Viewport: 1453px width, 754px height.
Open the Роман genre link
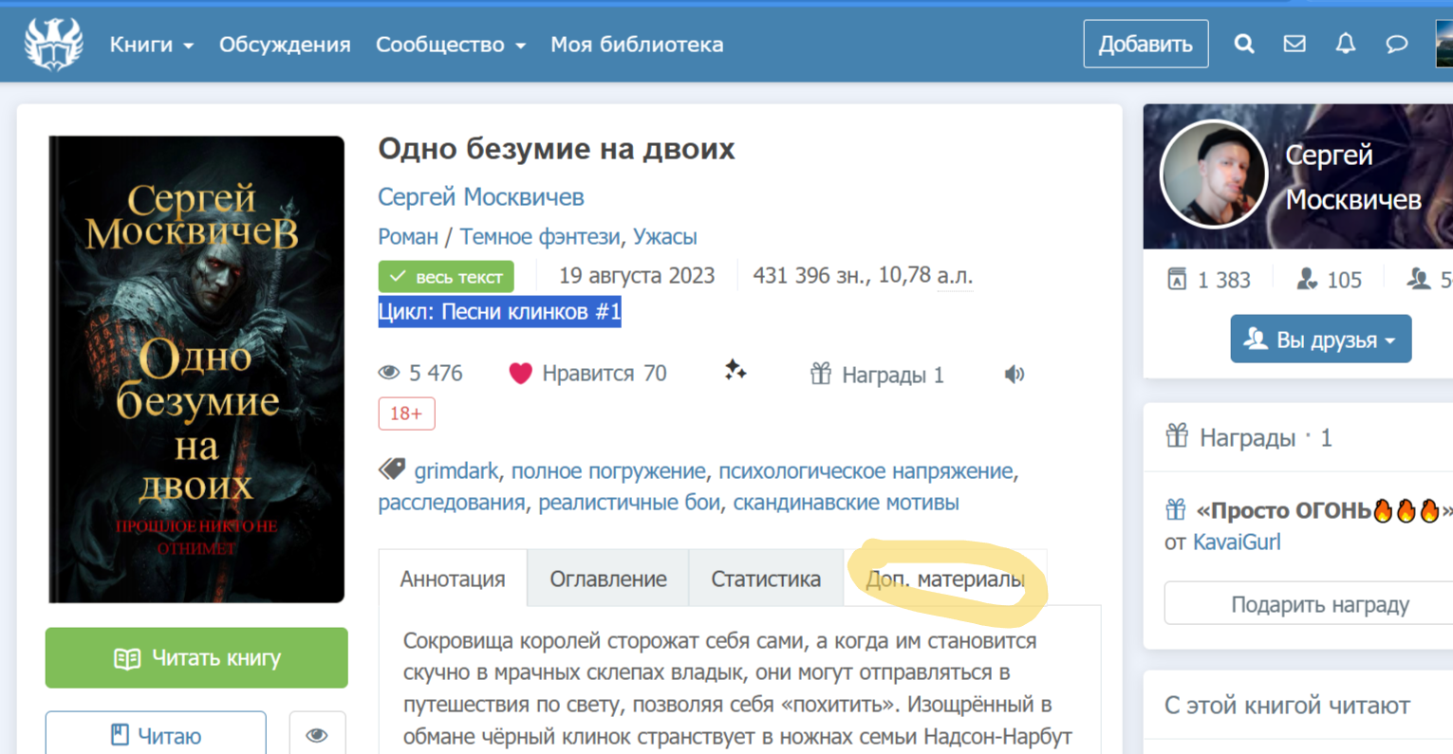408,236
